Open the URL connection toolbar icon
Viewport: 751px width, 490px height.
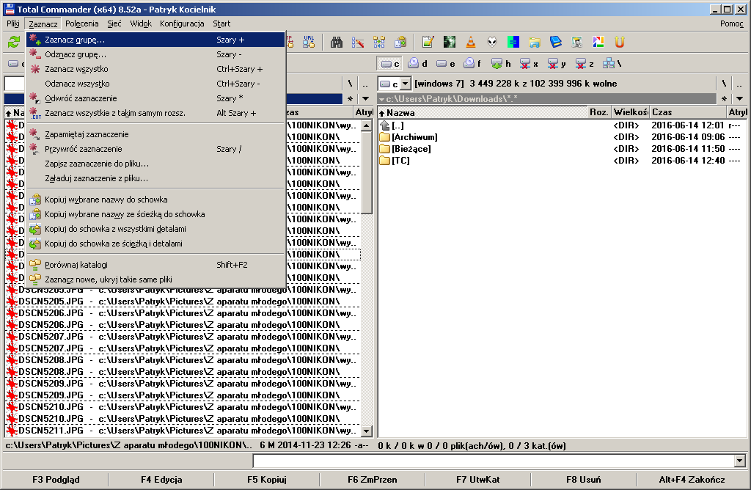[x=309, y=42]
